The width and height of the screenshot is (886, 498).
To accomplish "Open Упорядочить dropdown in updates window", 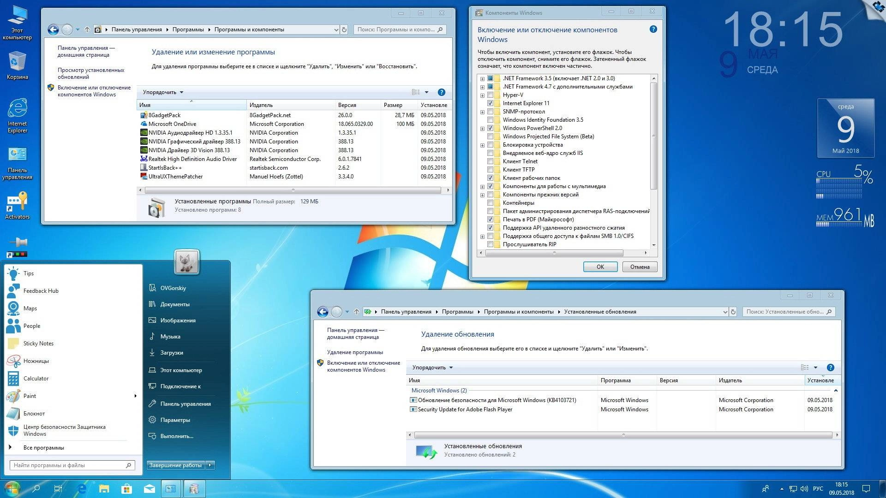I will (x=432, y=368).
